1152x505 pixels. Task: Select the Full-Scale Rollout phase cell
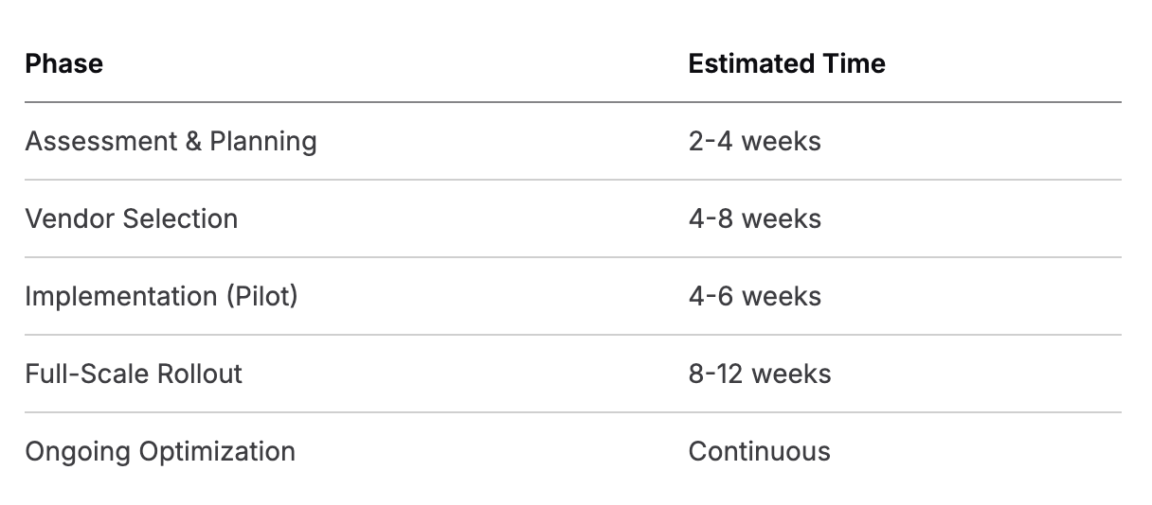coord(134,374)
